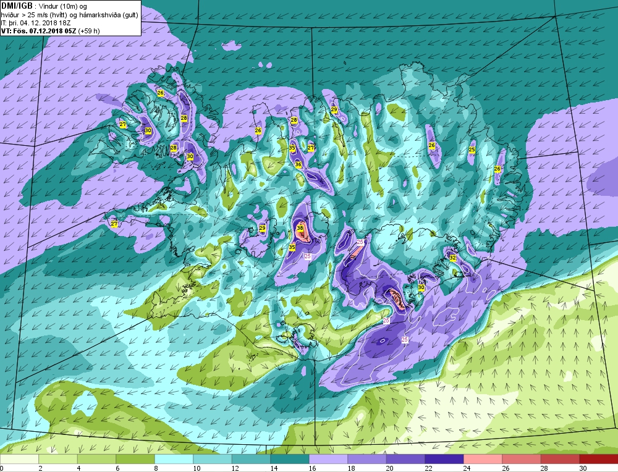618x472 pixels.
Task: Choose the 28–30 m/s red legend swatch
Action: coord(560,459)
